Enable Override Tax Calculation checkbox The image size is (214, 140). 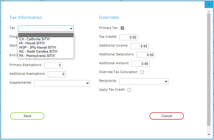pos(142,72)
